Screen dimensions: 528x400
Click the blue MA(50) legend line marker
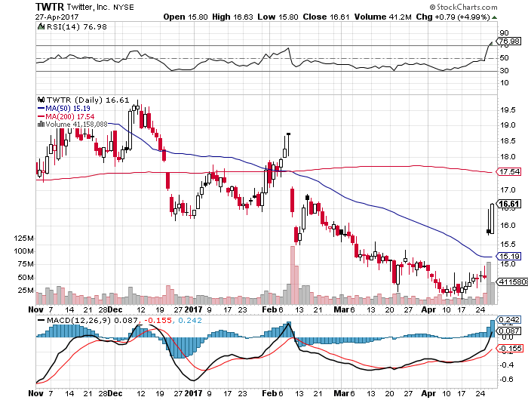tap(40, 108)
